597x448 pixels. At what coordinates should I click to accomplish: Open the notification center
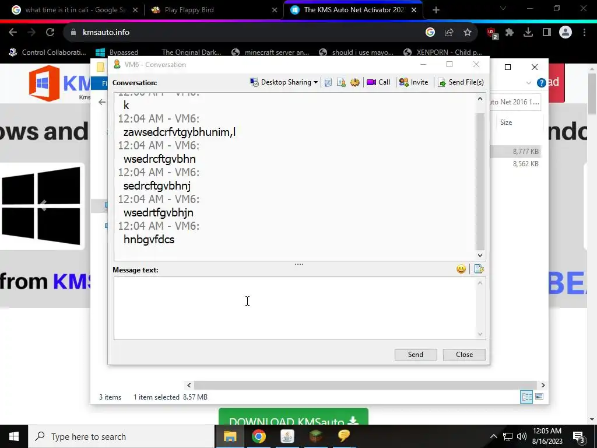click(x=579, y=437)
